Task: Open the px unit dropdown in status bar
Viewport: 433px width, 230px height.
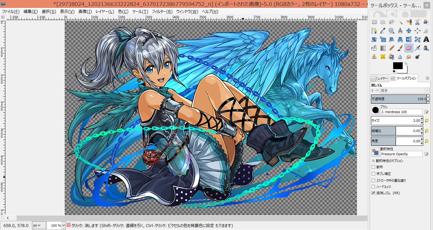Action: [x=39, y=225]
